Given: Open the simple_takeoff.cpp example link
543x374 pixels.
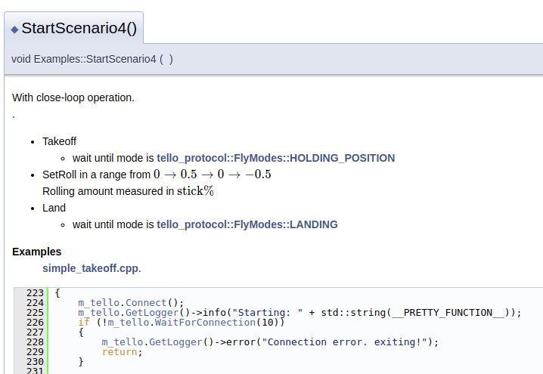Looking at the screenshot, I should [x=91, y=268].
